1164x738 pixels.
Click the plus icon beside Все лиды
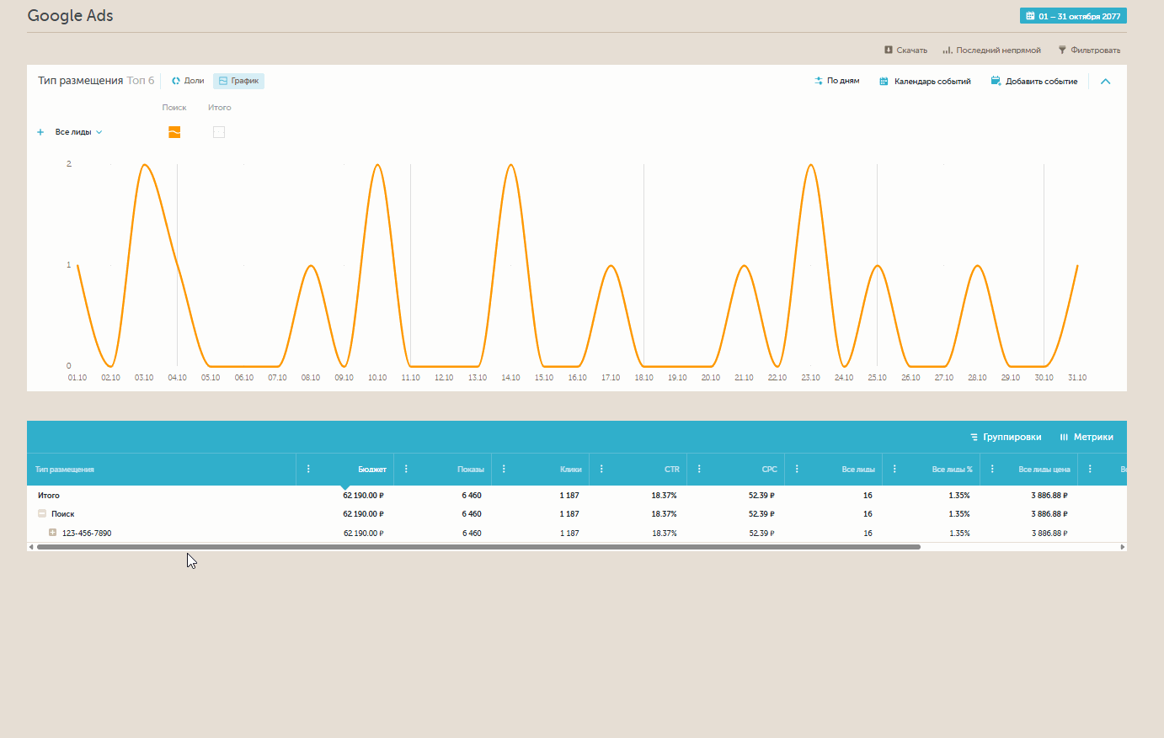pos(40,132)
